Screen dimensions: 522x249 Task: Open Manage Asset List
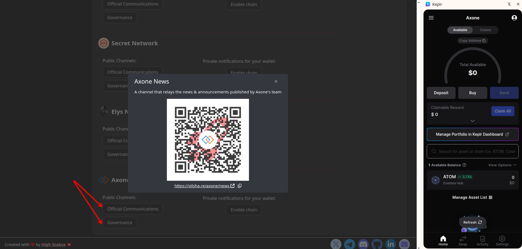click(472, 197)
